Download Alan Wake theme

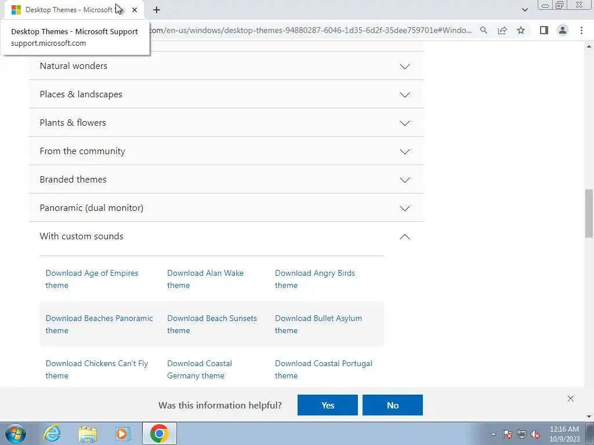click(x=205, y=279)
